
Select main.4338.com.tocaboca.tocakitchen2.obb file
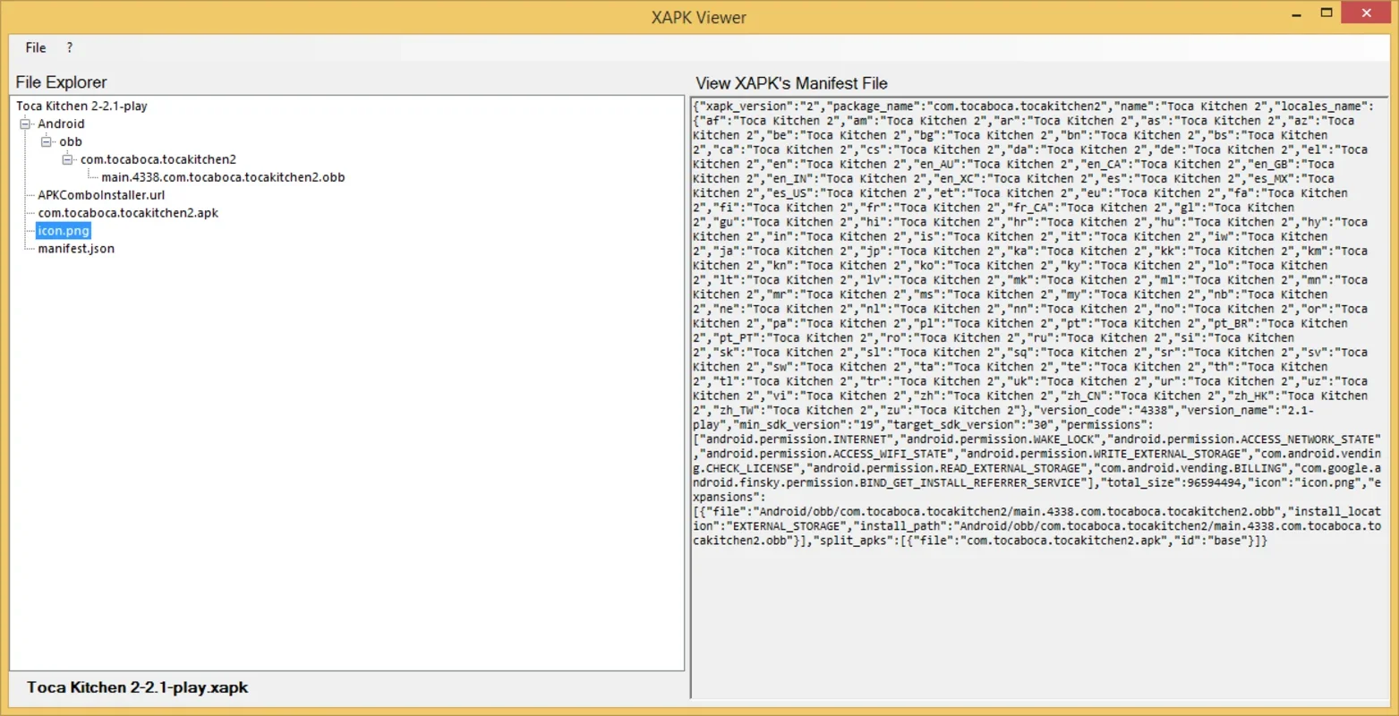coord(223,177)
